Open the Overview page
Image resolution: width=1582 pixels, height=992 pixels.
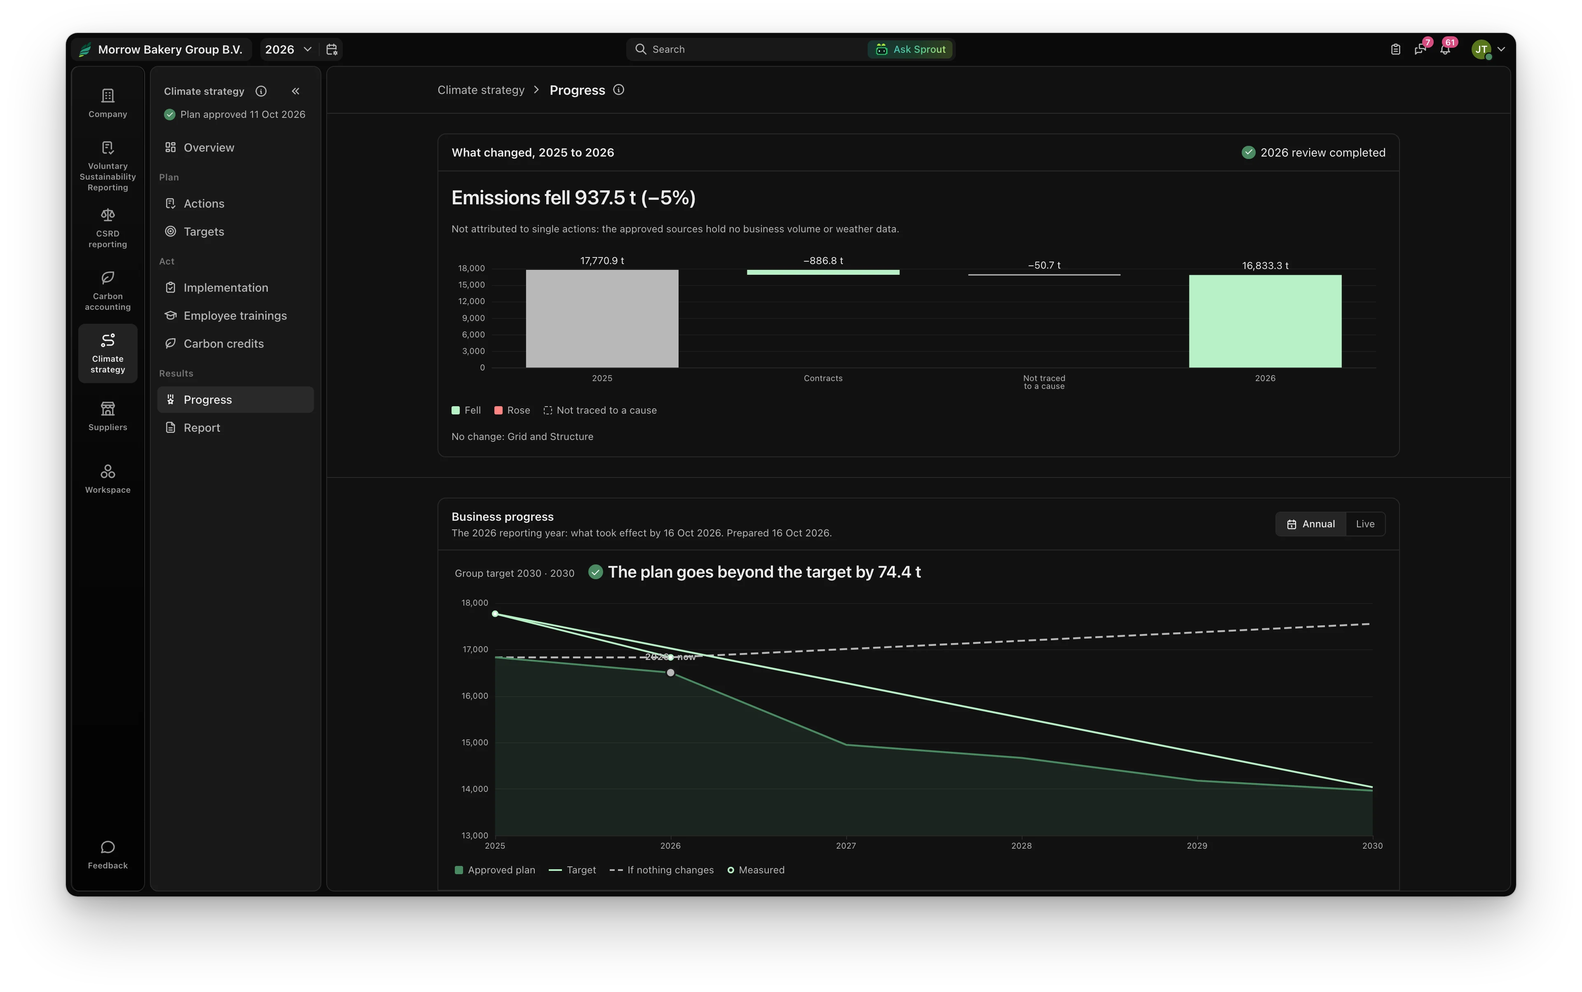point(236,147)
